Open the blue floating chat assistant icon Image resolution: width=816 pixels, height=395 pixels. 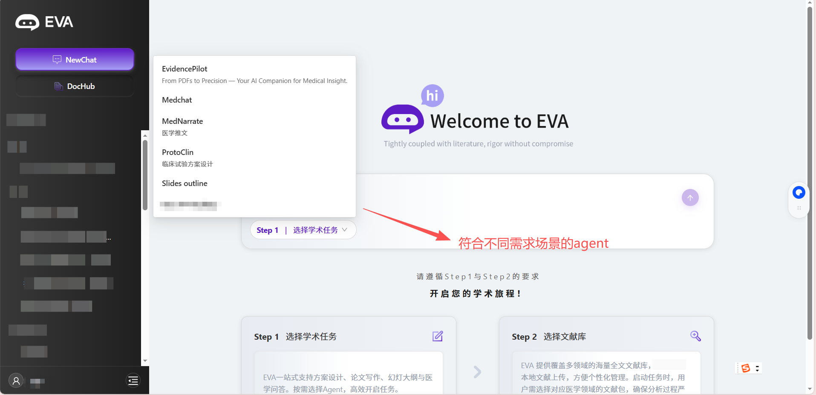[x=799, y=193]
